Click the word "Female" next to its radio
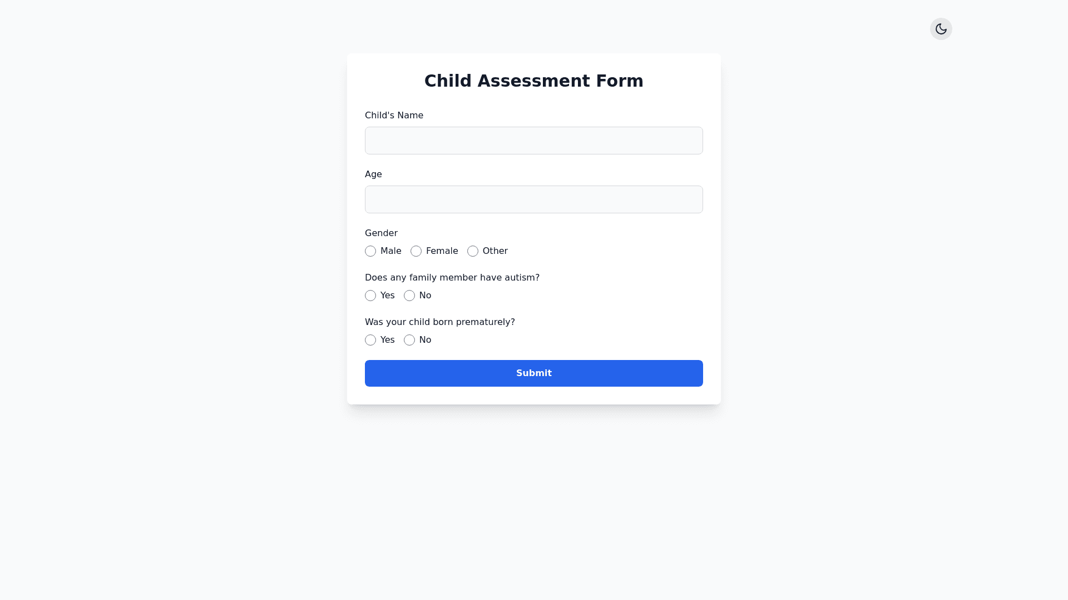The width and height of the screenshot is (1068, 600). [442, 251]
